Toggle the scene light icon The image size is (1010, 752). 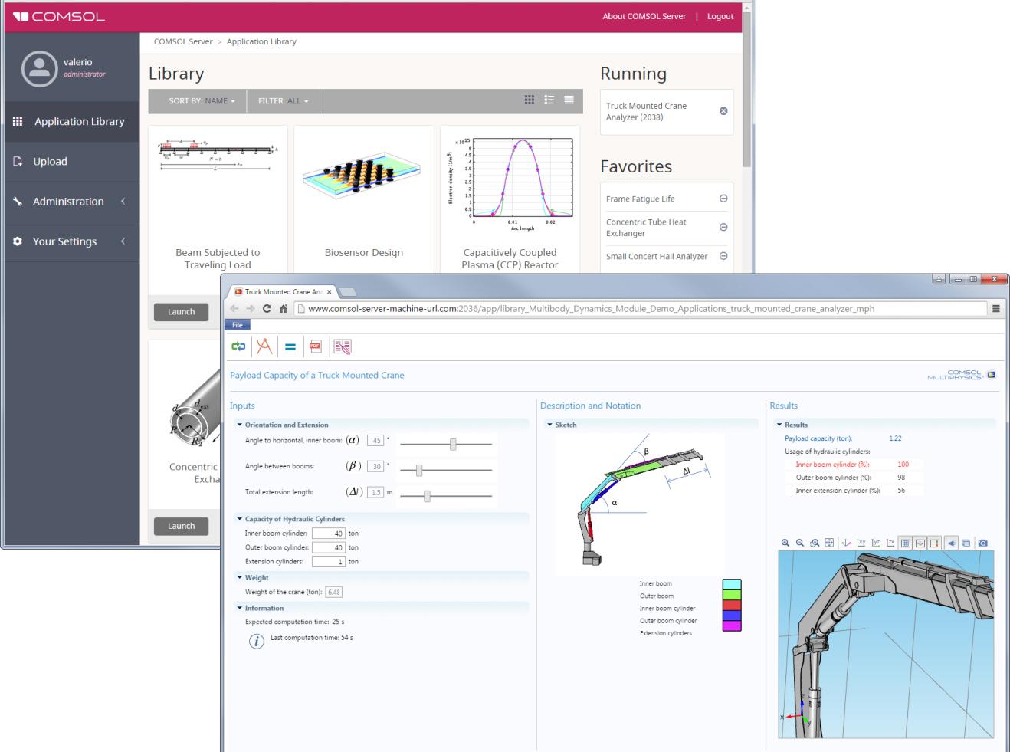(951, 543)
